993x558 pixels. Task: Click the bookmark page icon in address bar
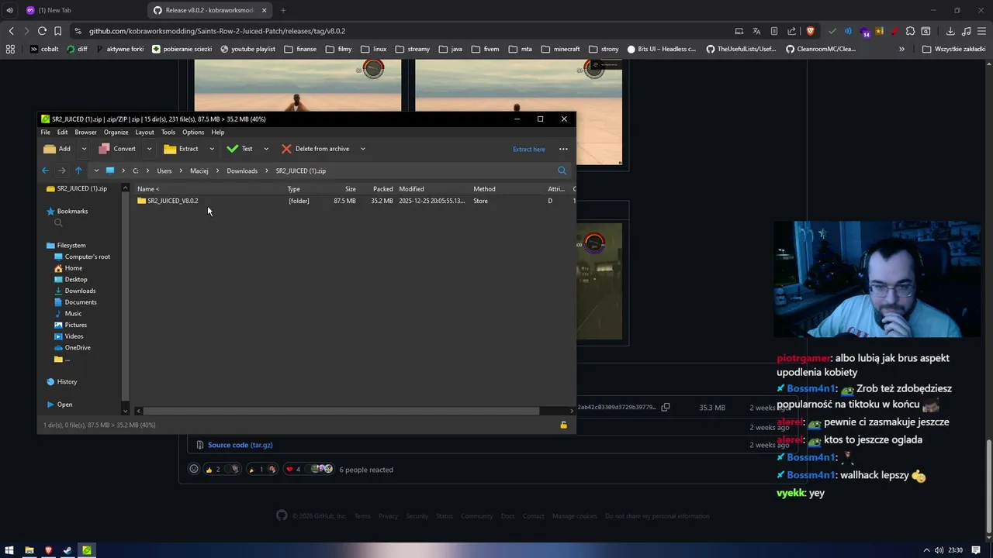57,31
